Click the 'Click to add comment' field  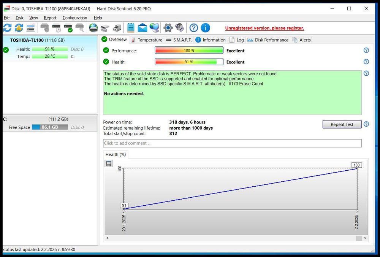pos(232,143)
